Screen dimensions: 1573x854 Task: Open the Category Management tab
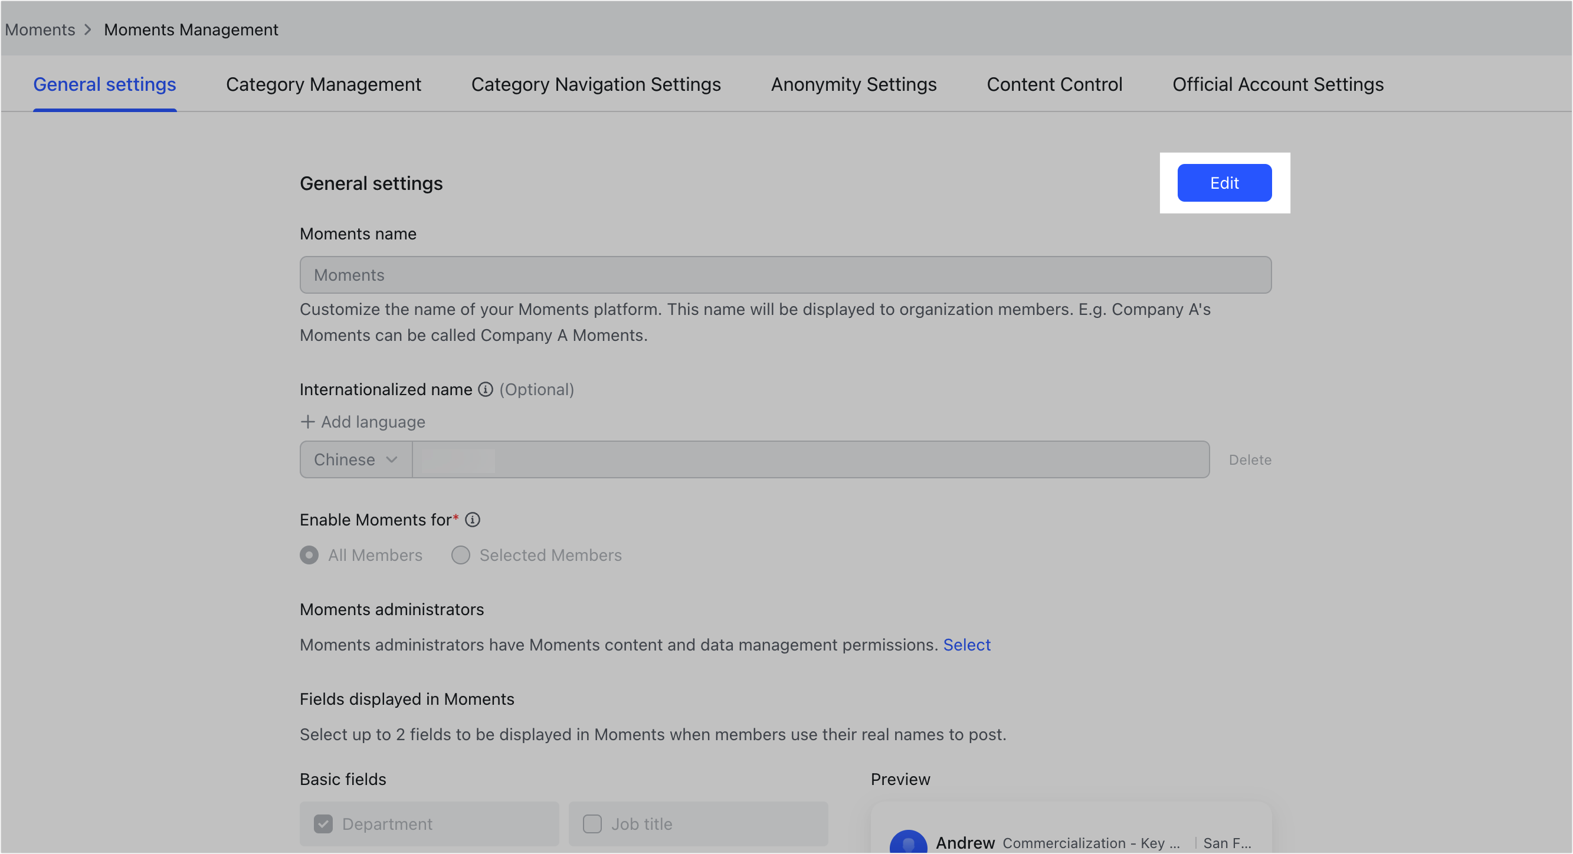tap(324, 84)
